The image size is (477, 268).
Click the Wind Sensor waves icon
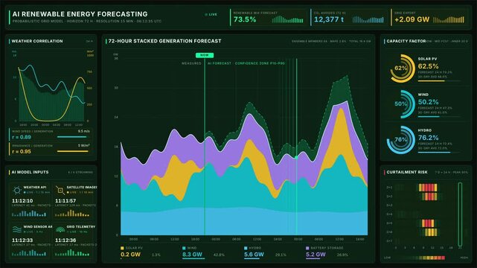16,229
